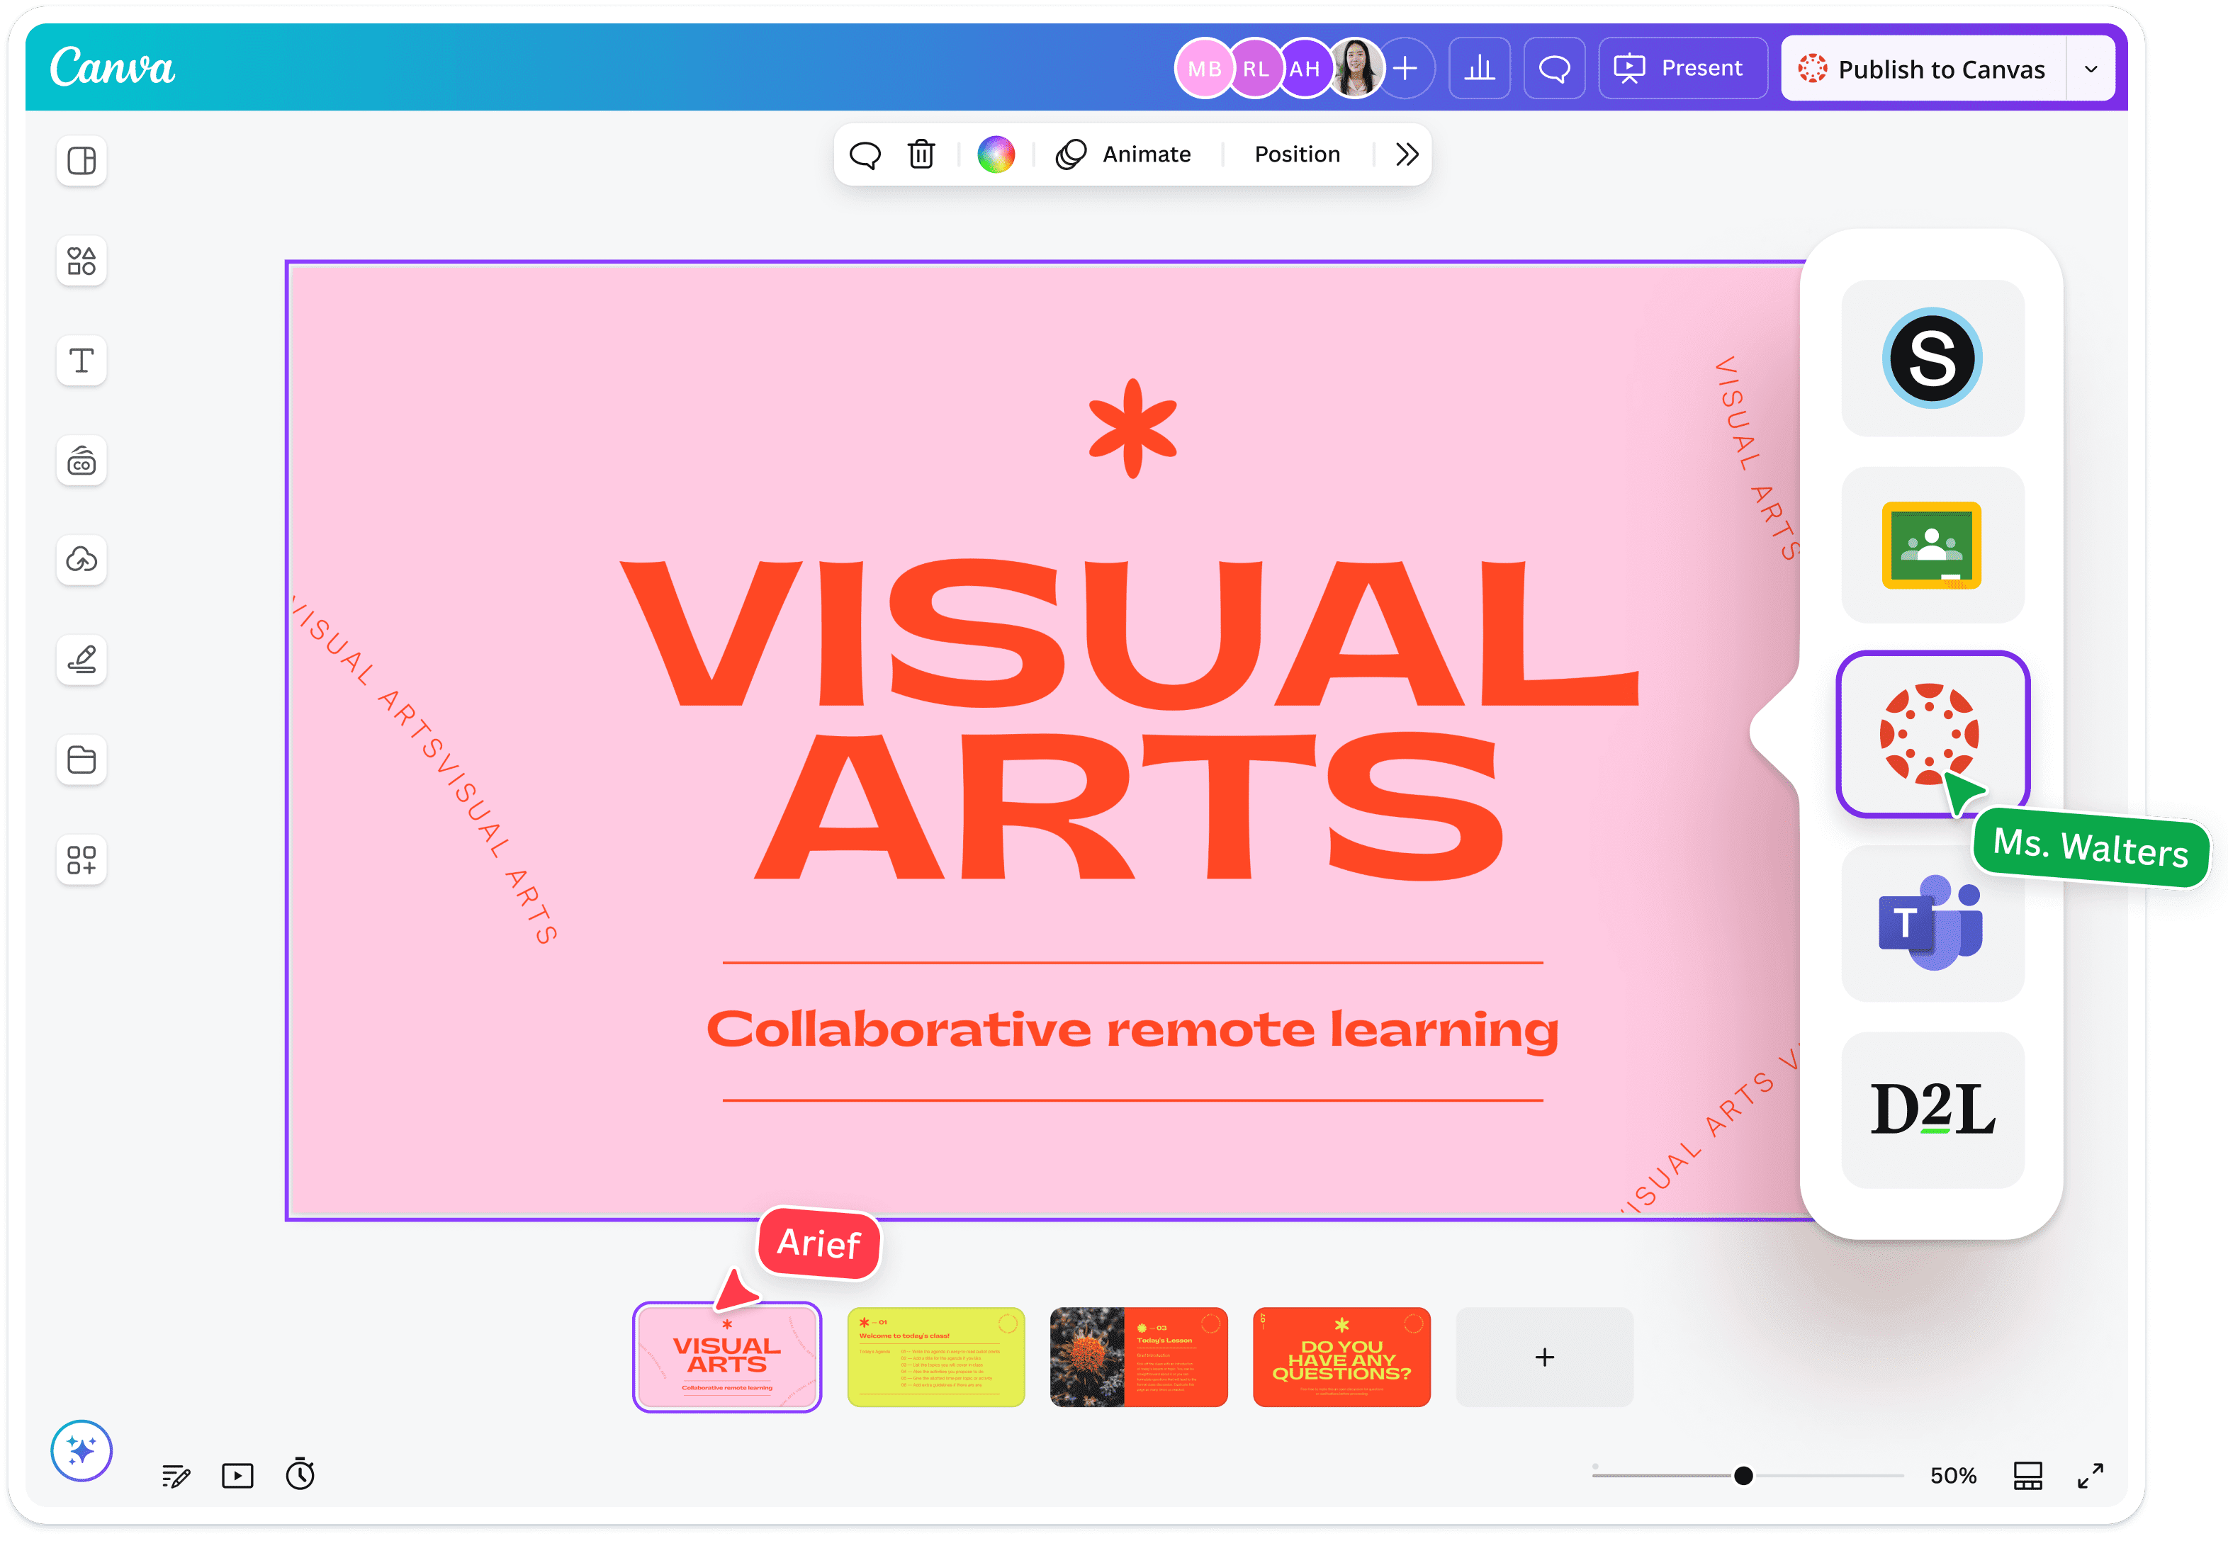This screenshot has width=2228, height=1541.
Task: Click the Present button
Action: [x=1682, y=69]
